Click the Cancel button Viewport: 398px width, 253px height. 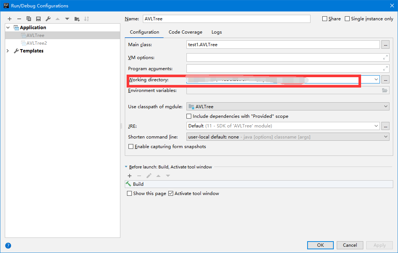click(350, 245)
